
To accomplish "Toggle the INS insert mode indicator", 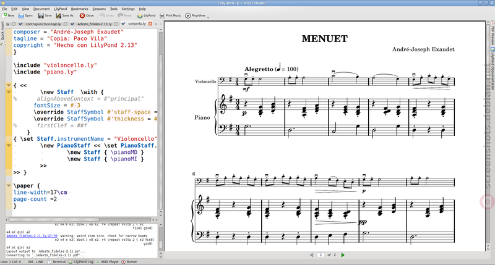I will [x=30, y=262].
